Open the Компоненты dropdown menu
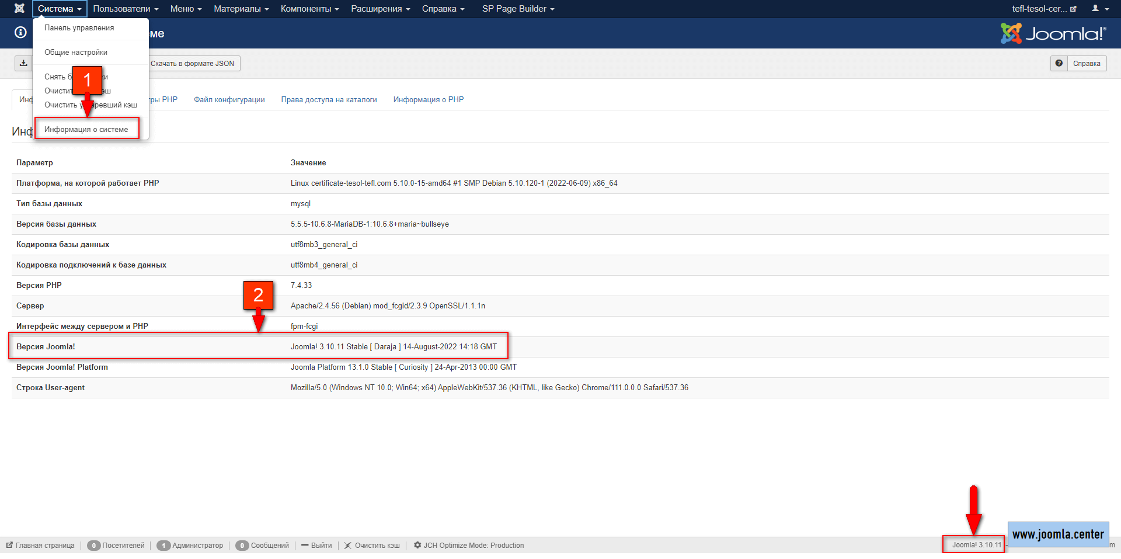 coord(309,9)
